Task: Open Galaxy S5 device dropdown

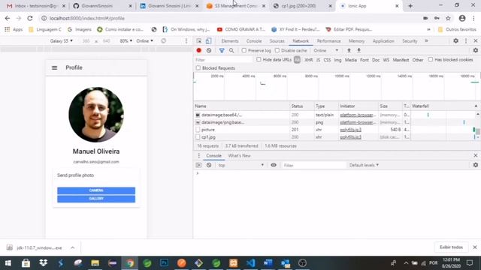Action: [x=62, y=40]
